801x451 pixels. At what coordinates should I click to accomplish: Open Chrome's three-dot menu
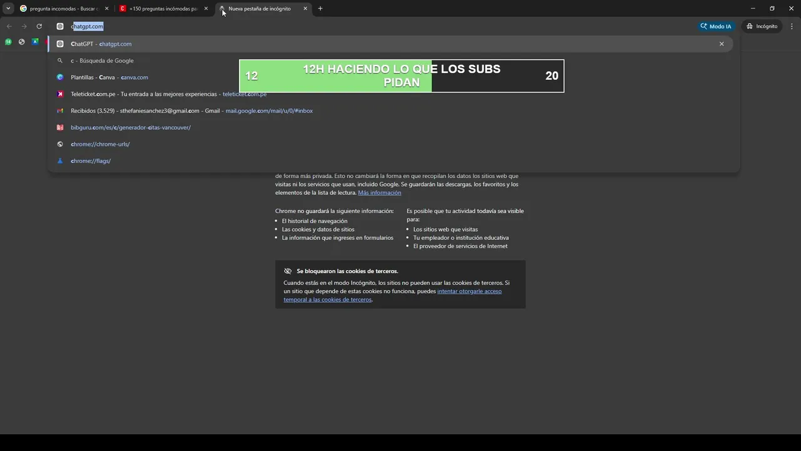click(792, 26)
